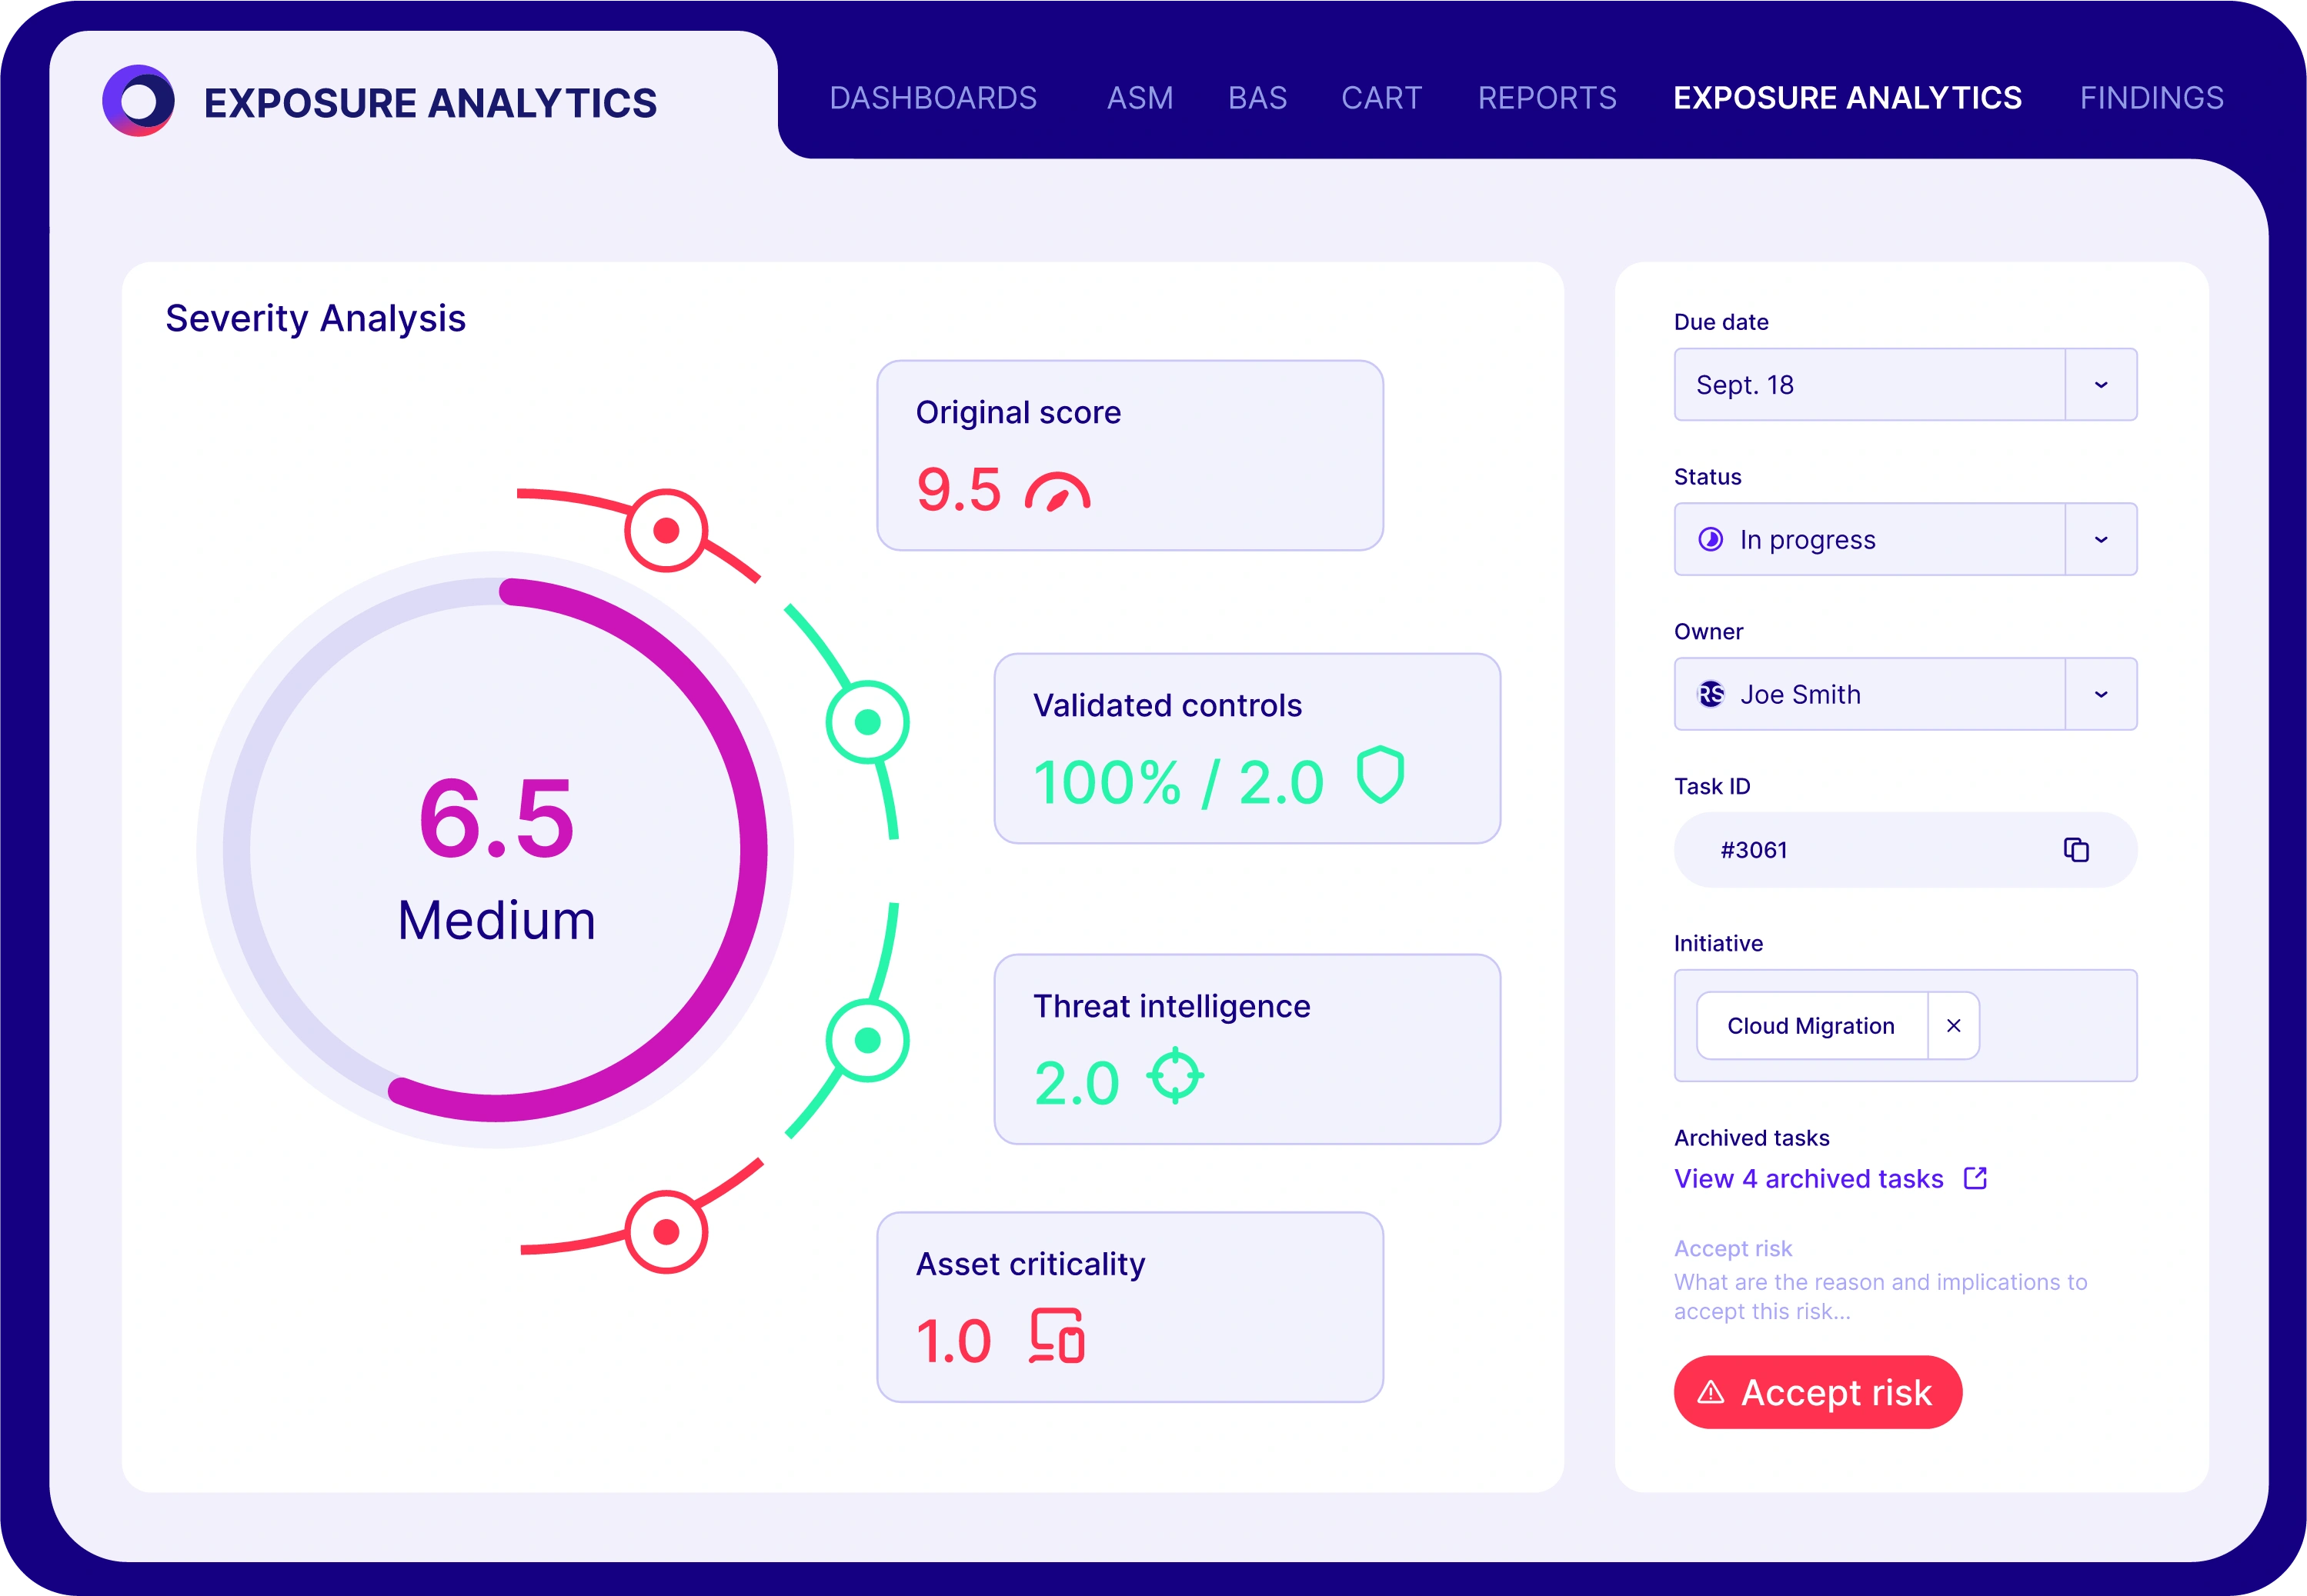Click the devices icon in Asset criticality

point(1057,1336)
